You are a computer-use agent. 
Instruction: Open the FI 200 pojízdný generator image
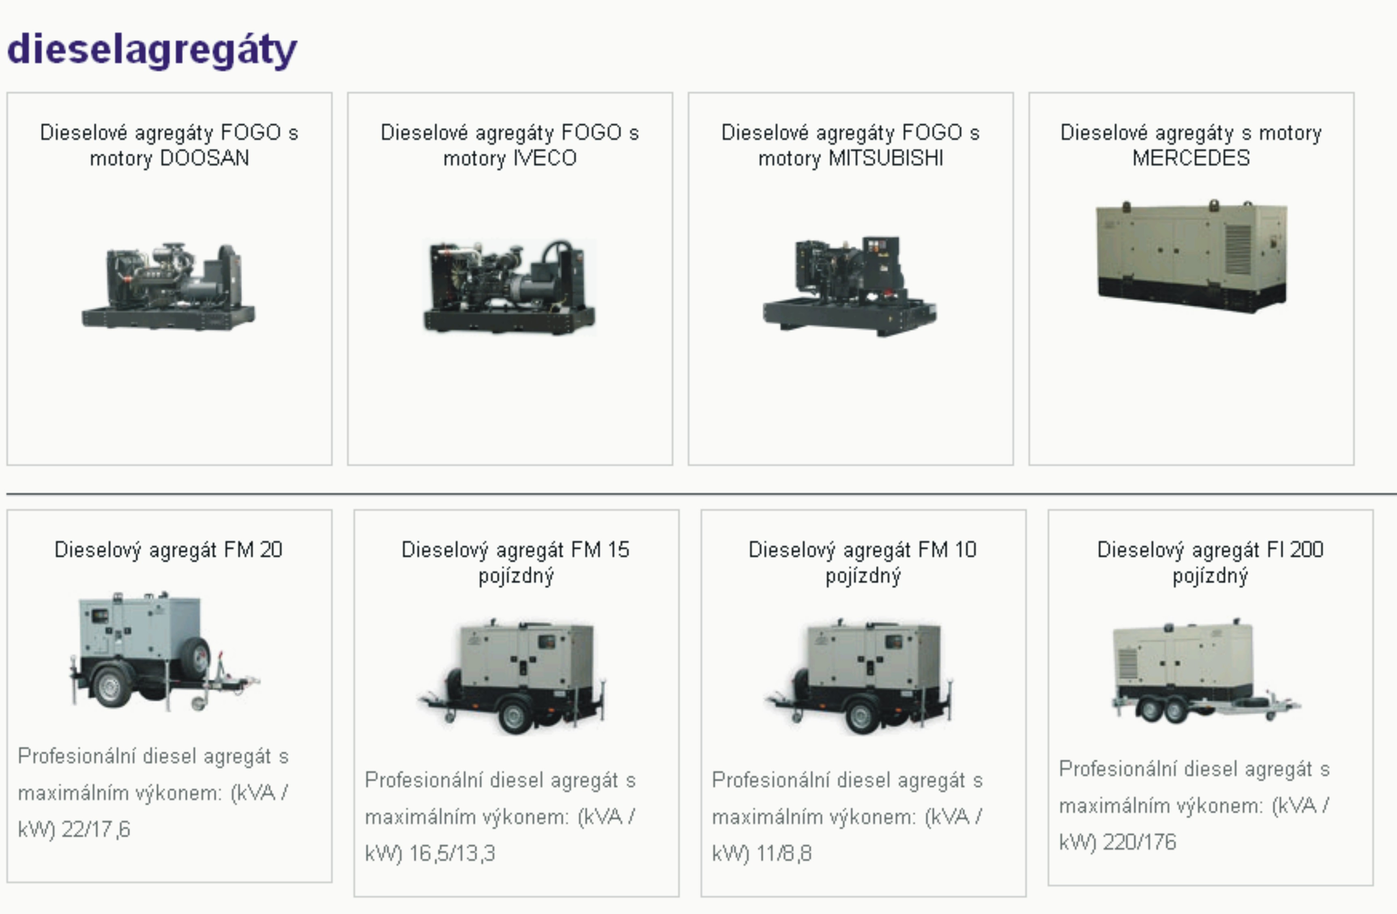pyautogui.click(x=1206, y=670)
